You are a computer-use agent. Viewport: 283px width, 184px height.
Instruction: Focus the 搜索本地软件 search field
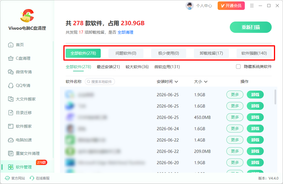(100, 82)
